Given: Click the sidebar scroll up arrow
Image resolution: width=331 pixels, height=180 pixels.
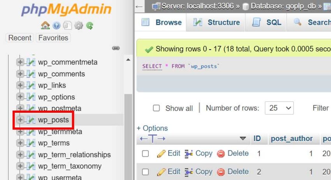Looking at the screenshot, I should click(128, 60).
